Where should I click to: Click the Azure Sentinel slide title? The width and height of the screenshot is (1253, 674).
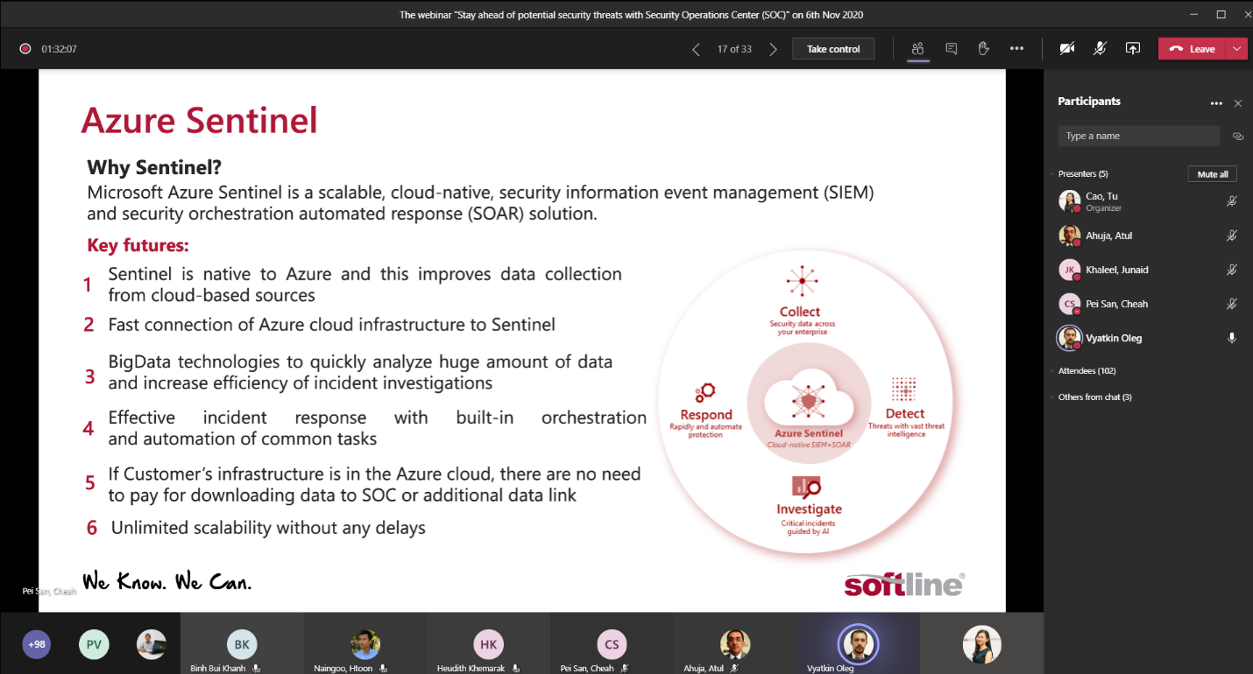199,120
